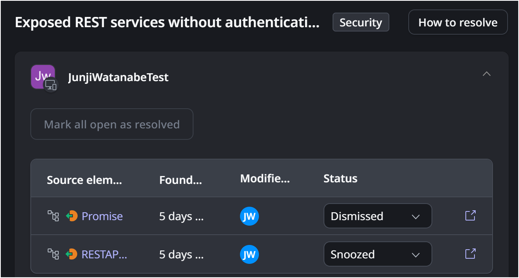Open the Promise row external link icon

[x=470, y=216]
